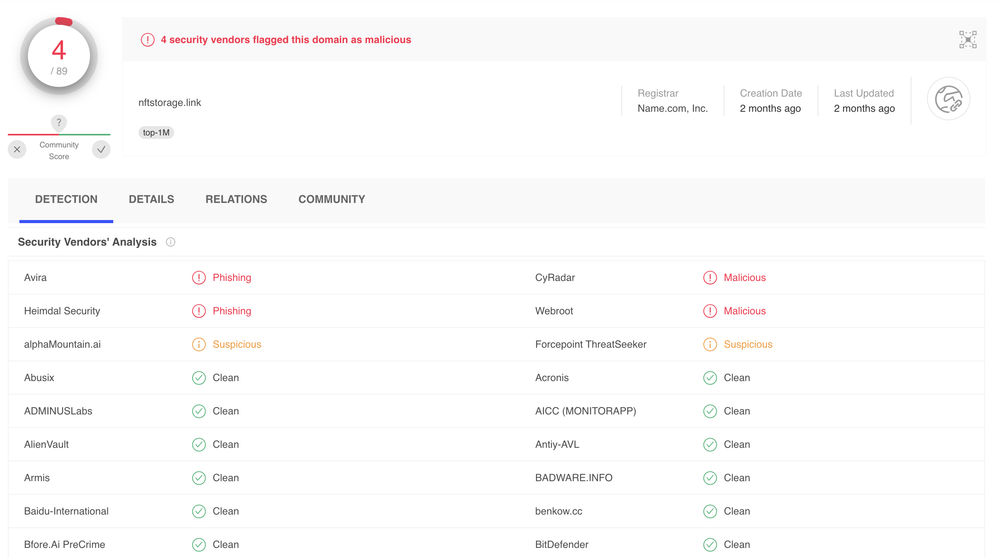Click the top-1M tag
The height and width of the screenshot is (558, 1003).
[156, 132]
